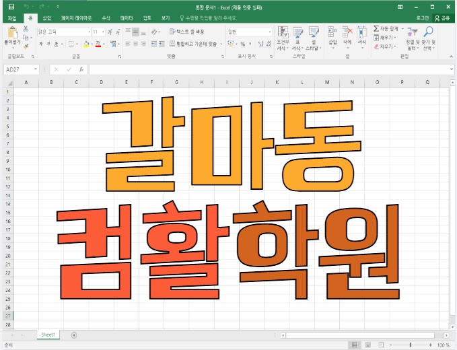Apply the red font color swatch
This screenshot has width=457, height=350.
tap(98, 44)
